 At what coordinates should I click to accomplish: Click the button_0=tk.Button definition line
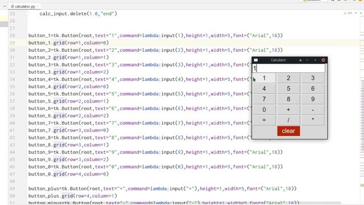click(x=155, y=167)
